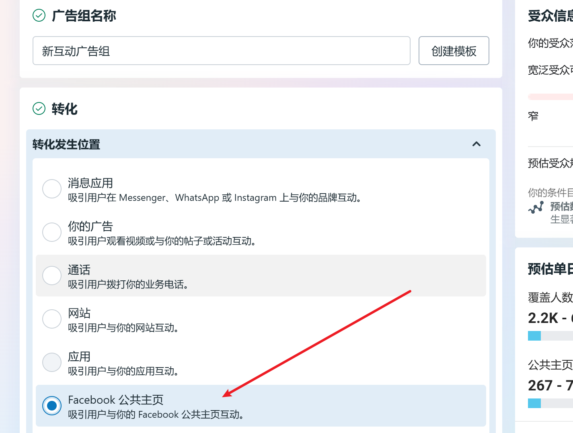Click the 广告组名称 section heading
Screen dimensions: 573x433
pos(84,16)
